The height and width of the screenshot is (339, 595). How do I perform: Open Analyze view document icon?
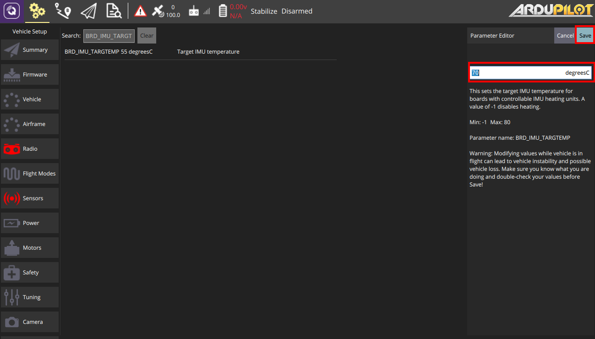(114, 11)
